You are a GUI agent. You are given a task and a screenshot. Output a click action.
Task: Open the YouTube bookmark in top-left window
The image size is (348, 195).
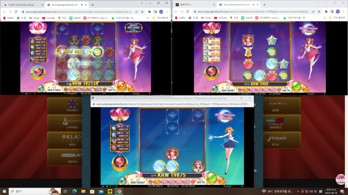[x=48, y=18]
